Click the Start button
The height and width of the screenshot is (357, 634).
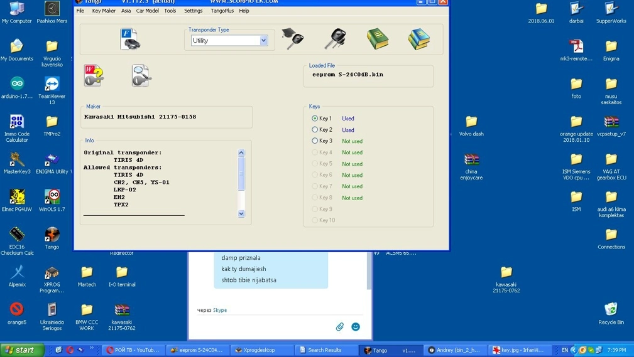(x=22, y=350)
